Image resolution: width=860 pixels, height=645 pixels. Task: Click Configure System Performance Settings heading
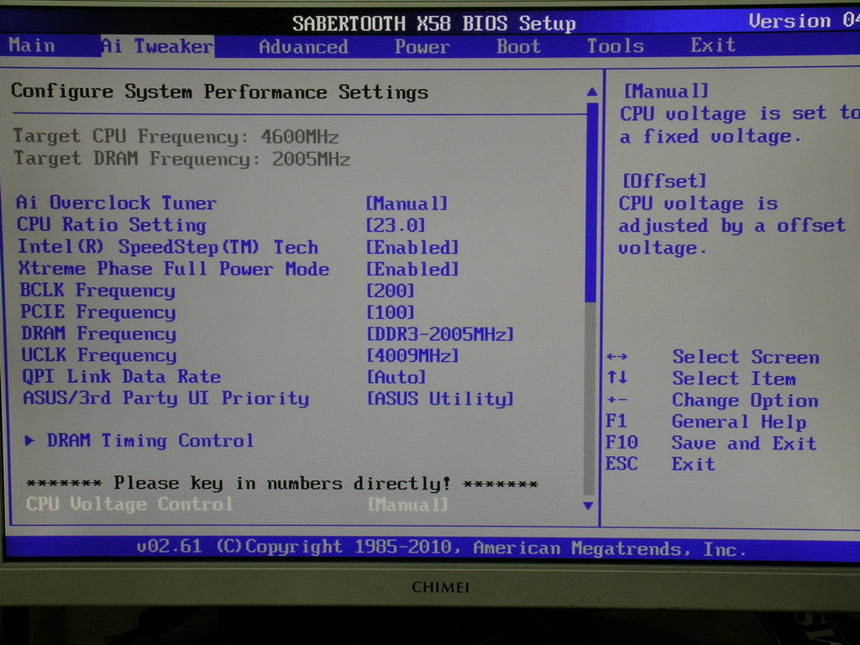tap(219, 92)
